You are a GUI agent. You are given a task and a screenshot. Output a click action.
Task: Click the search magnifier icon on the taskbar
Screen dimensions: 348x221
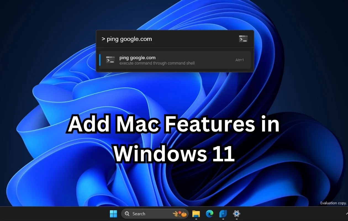127,214
